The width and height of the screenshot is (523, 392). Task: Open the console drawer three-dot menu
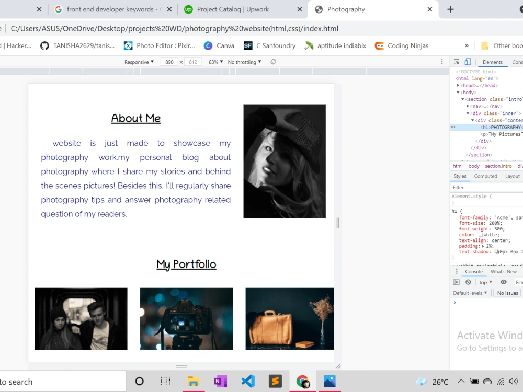[x=457, y=272]
